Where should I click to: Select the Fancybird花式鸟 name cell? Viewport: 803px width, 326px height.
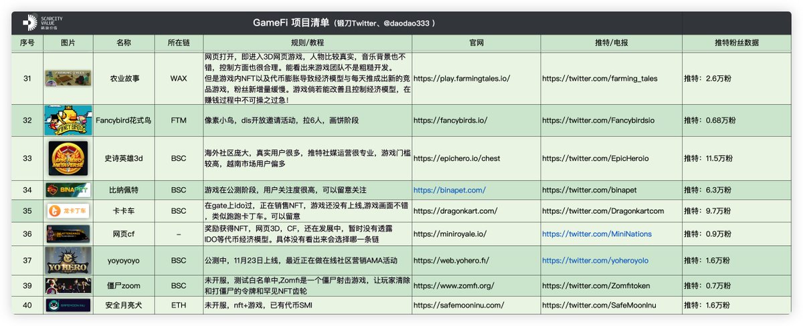[124, 121]
